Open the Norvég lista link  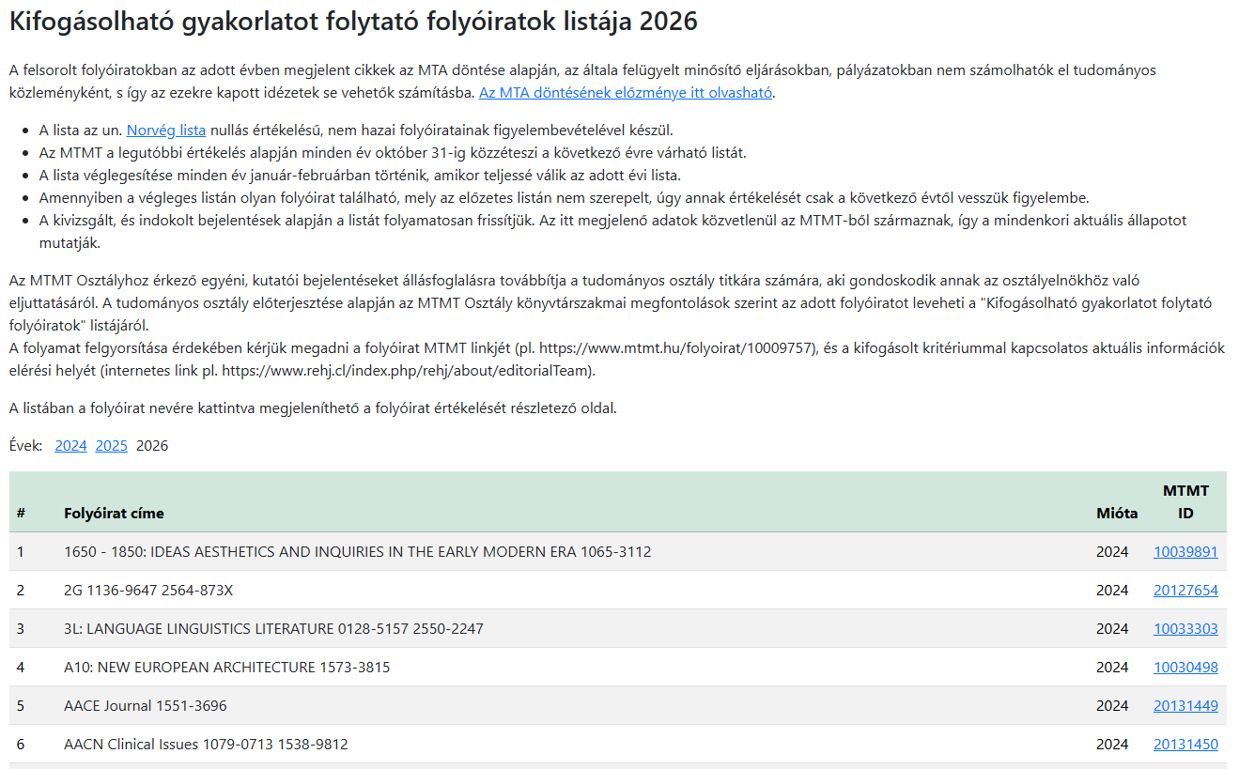(166, 130)
